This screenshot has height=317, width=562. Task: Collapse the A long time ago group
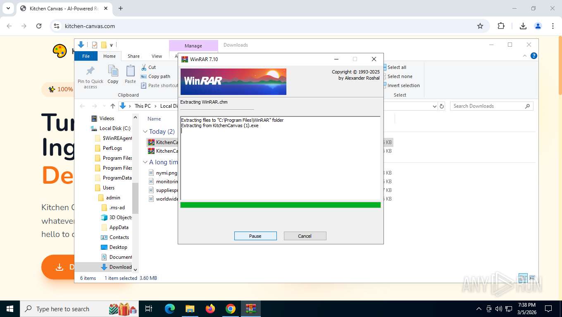(145, 162)
